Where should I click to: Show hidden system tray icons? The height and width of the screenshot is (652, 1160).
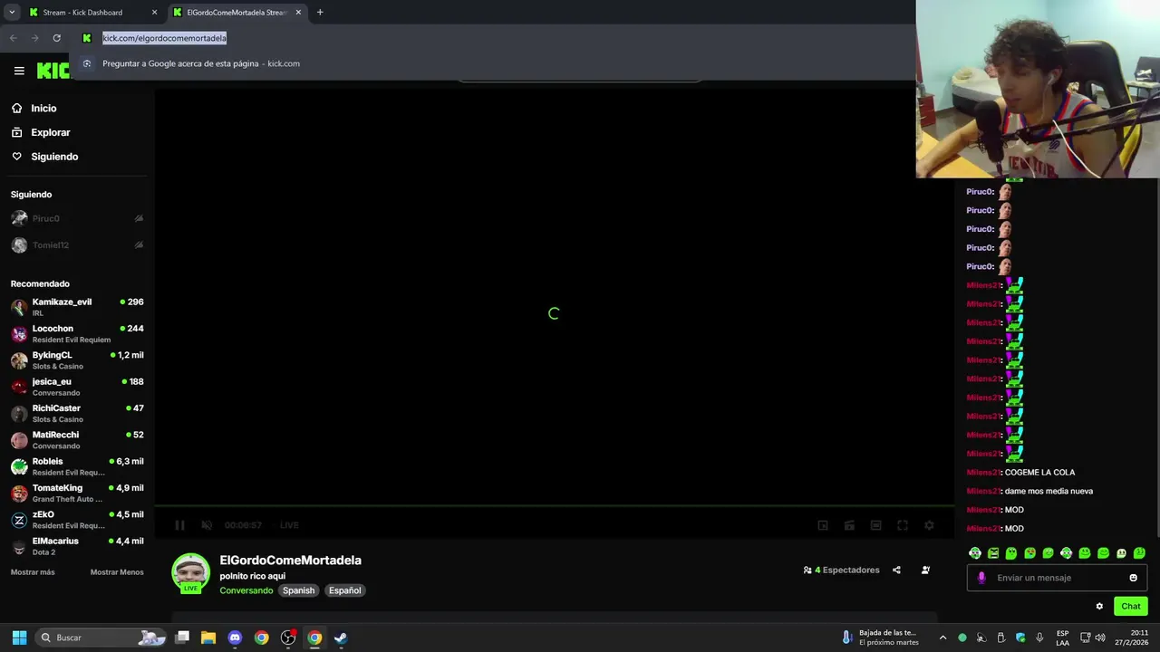pos(942,638)
